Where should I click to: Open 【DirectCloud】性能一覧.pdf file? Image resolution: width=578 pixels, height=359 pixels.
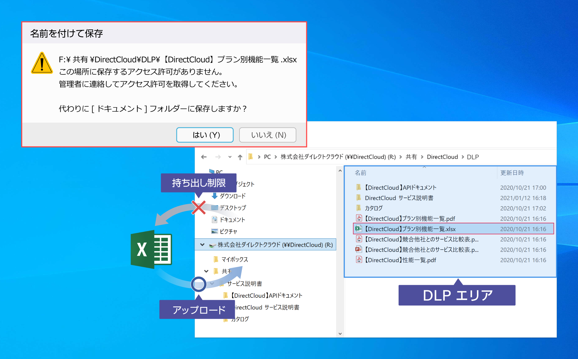tap(400, 260)
